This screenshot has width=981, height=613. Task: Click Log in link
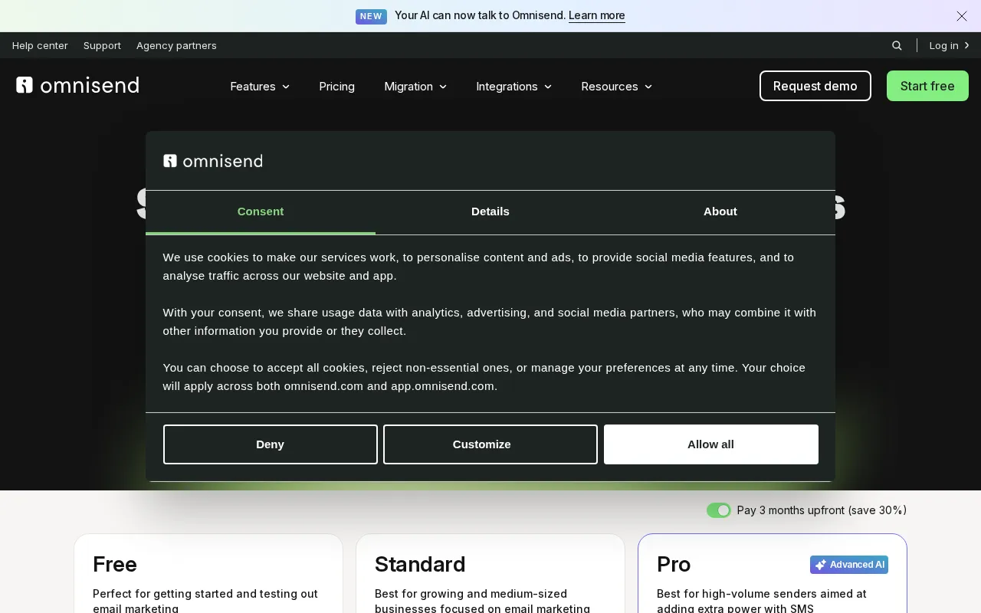(949, 45)
